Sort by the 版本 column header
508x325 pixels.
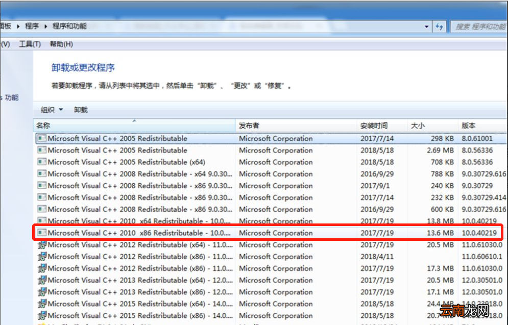pyautogui.click(x=483, y=126)
